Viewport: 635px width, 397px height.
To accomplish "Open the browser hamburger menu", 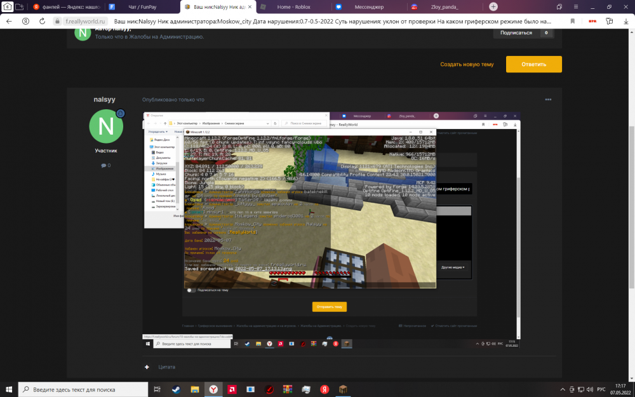I will (x=576, y=7).
